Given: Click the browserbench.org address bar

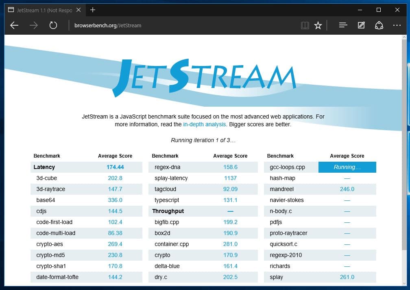Looking at the screenshot, I should point(183,25).
